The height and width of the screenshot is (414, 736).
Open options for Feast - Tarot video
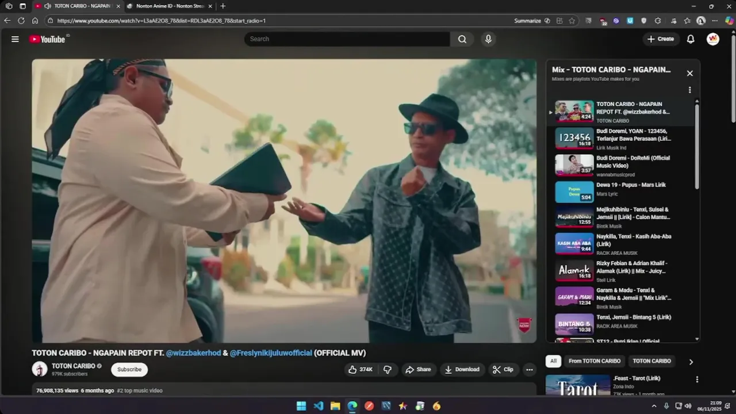[697, 379]
